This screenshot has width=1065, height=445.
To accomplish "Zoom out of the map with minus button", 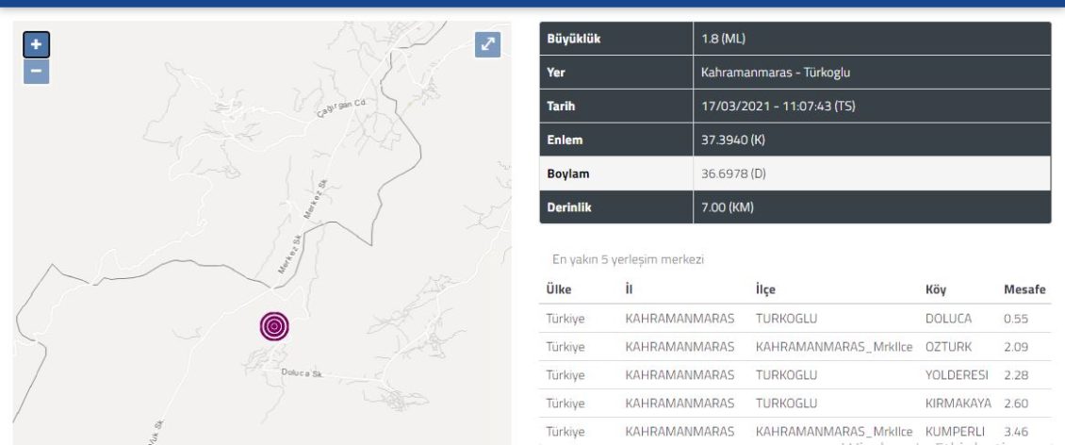I will coord(36,71).
